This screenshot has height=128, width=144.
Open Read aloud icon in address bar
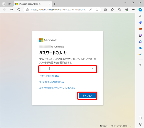pyautogui.click(x=91, y=9)
